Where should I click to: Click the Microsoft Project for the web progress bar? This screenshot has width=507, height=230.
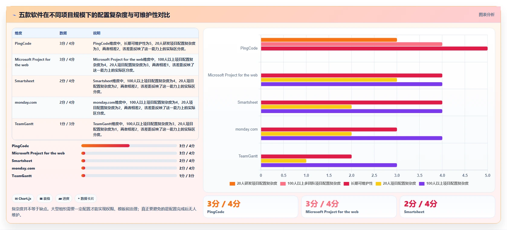pyautogui.click(x=129, y=153)
